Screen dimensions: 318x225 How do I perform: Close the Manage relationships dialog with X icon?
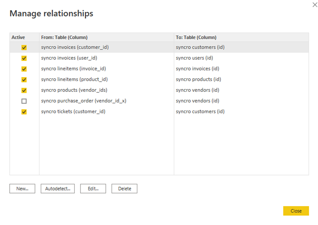[315, 5]
